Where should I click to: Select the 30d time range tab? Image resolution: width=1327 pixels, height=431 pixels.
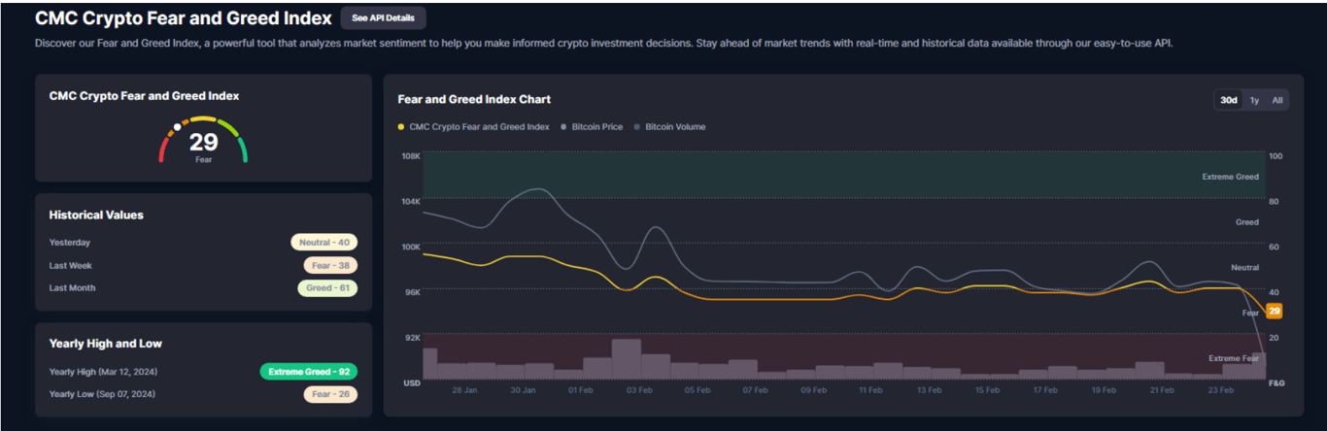click(1229, 100)
